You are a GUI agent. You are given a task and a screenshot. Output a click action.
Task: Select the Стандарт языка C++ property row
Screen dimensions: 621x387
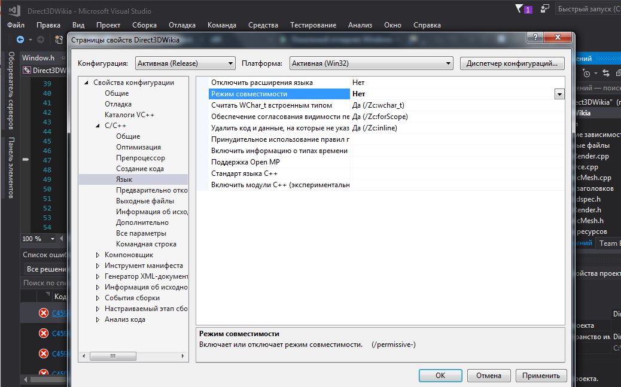point(386,173)
